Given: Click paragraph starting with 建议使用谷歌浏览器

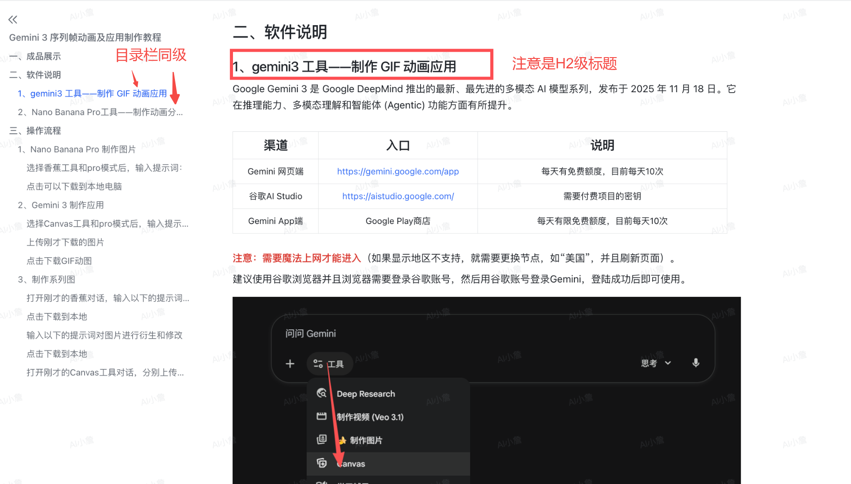Looking at the screenshot, I should click(x=461, y=279).
